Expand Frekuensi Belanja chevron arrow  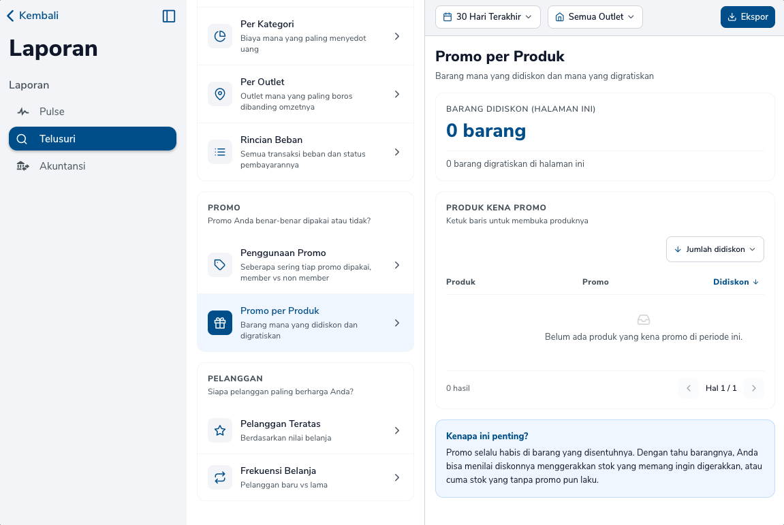point(397,477)
